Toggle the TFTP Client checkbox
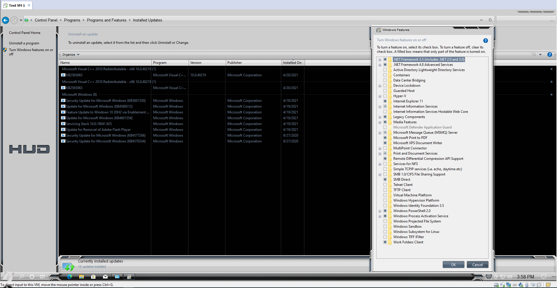The image size is (557, 288). coord(385,190)
